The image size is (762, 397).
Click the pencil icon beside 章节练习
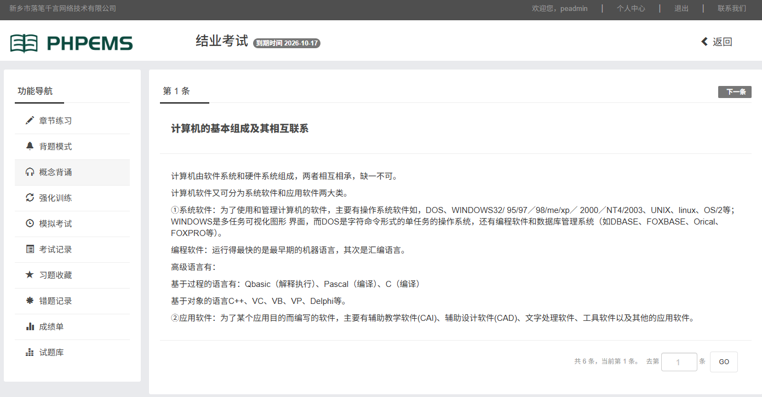tap(30, 120)
